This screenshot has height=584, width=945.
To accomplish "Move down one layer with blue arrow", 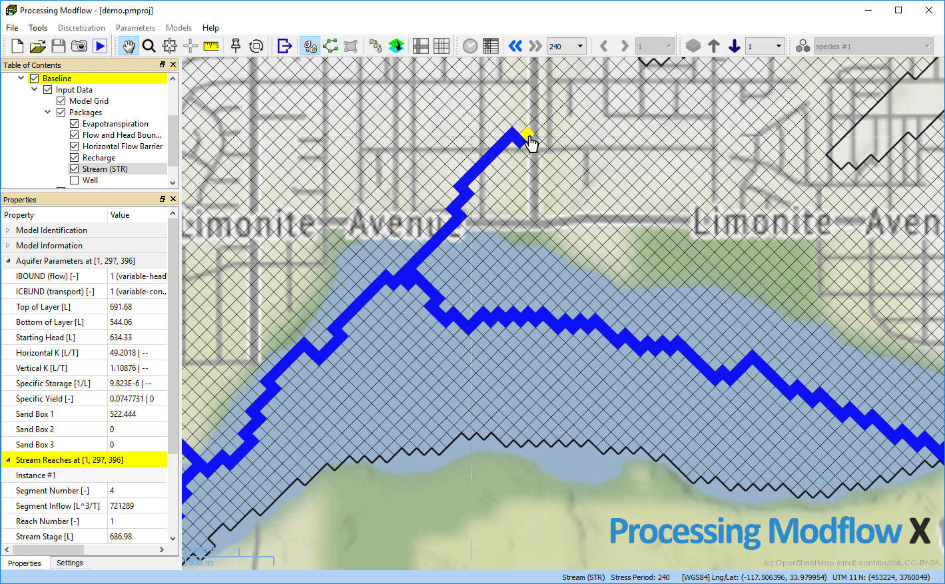I will (x=734, y=46).
